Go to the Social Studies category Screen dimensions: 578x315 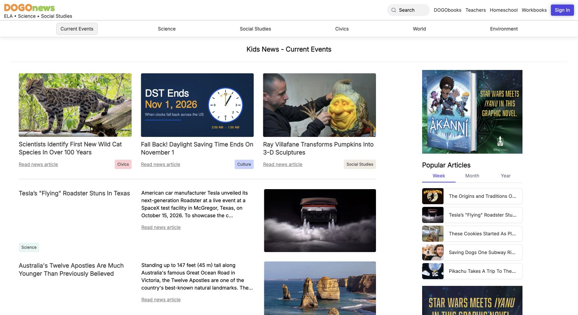click(x=255, y=29)
